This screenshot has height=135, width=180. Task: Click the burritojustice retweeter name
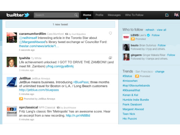[x=79, y=34]
